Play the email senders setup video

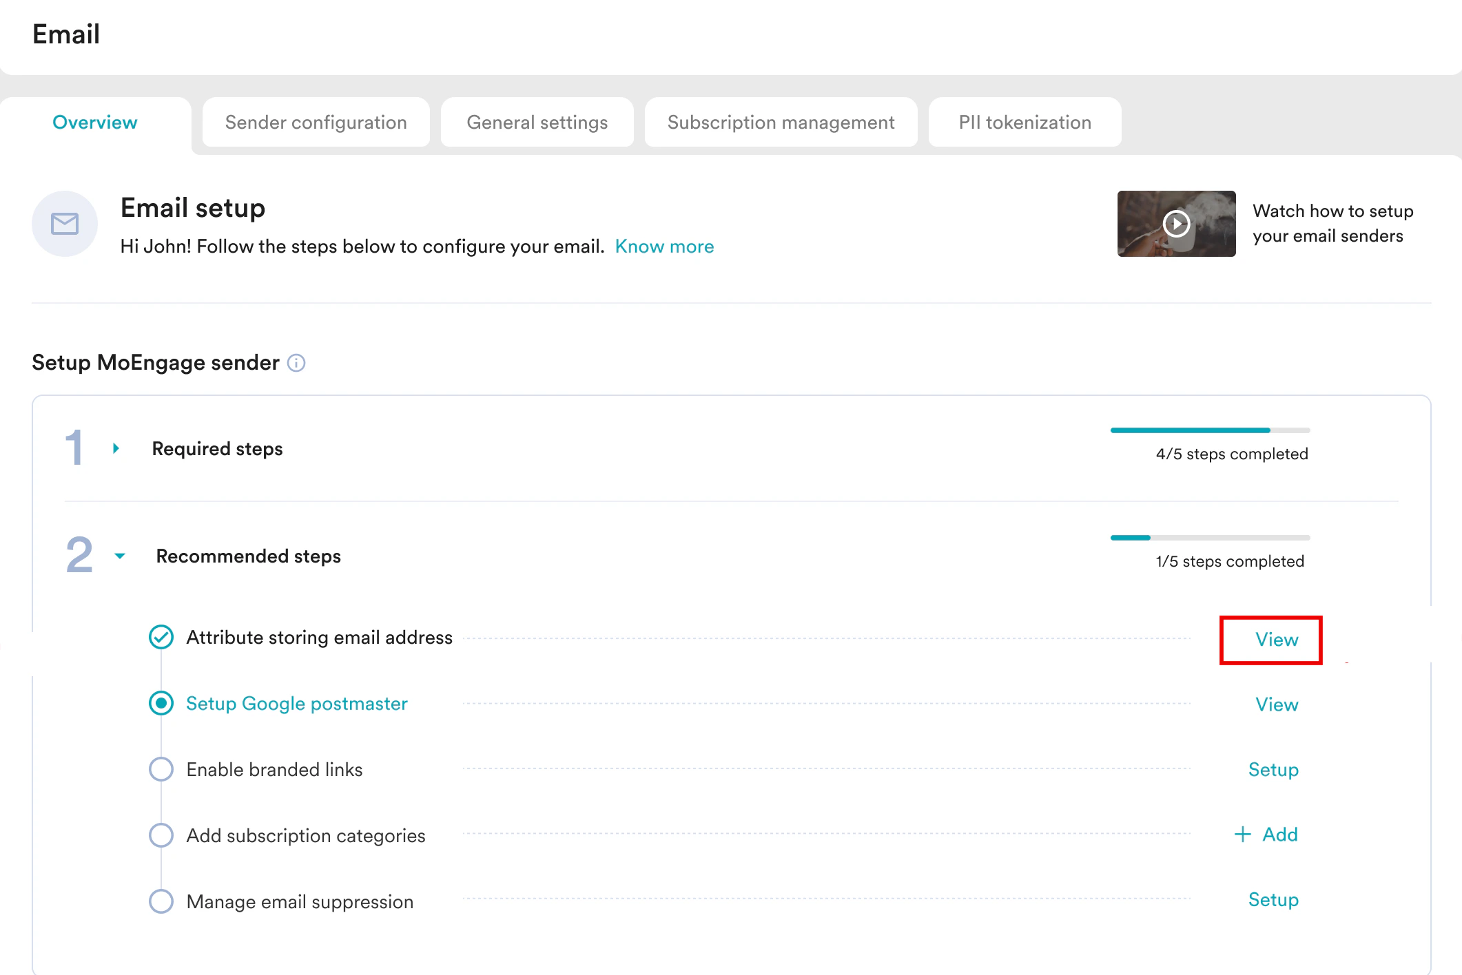tap(1176, 224)
